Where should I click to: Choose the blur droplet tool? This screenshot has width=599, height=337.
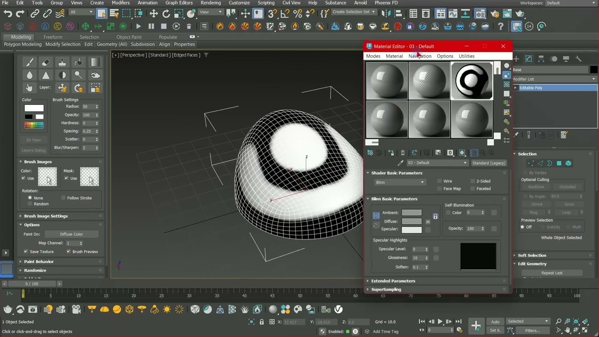click(29, 75)
